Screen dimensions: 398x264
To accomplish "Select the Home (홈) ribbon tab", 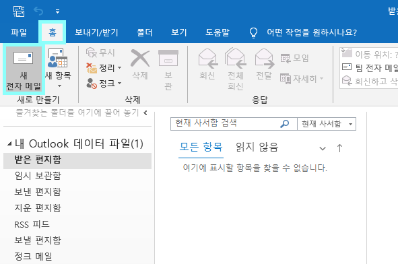I will (x=53, y=32).
